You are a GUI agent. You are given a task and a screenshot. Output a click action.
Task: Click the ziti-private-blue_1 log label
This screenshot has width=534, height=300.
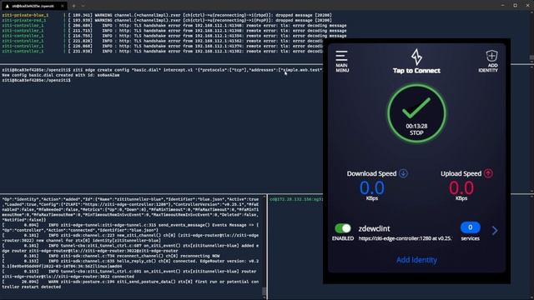(x=25, y=15)
